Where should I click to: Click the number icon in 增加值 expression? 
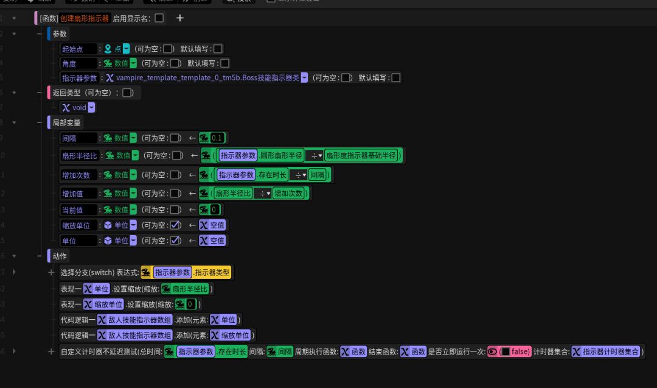pos(204,193)
